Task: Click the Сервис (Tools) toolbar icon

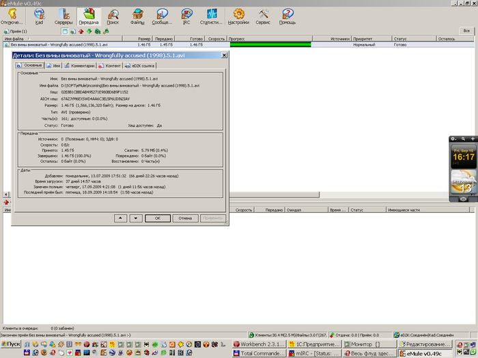Action: [263, 16]
